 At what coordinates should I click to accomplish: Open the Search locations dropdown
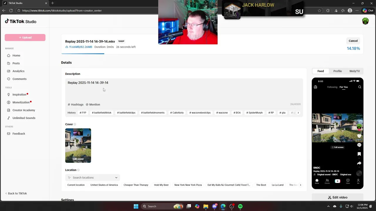[93, 178]
